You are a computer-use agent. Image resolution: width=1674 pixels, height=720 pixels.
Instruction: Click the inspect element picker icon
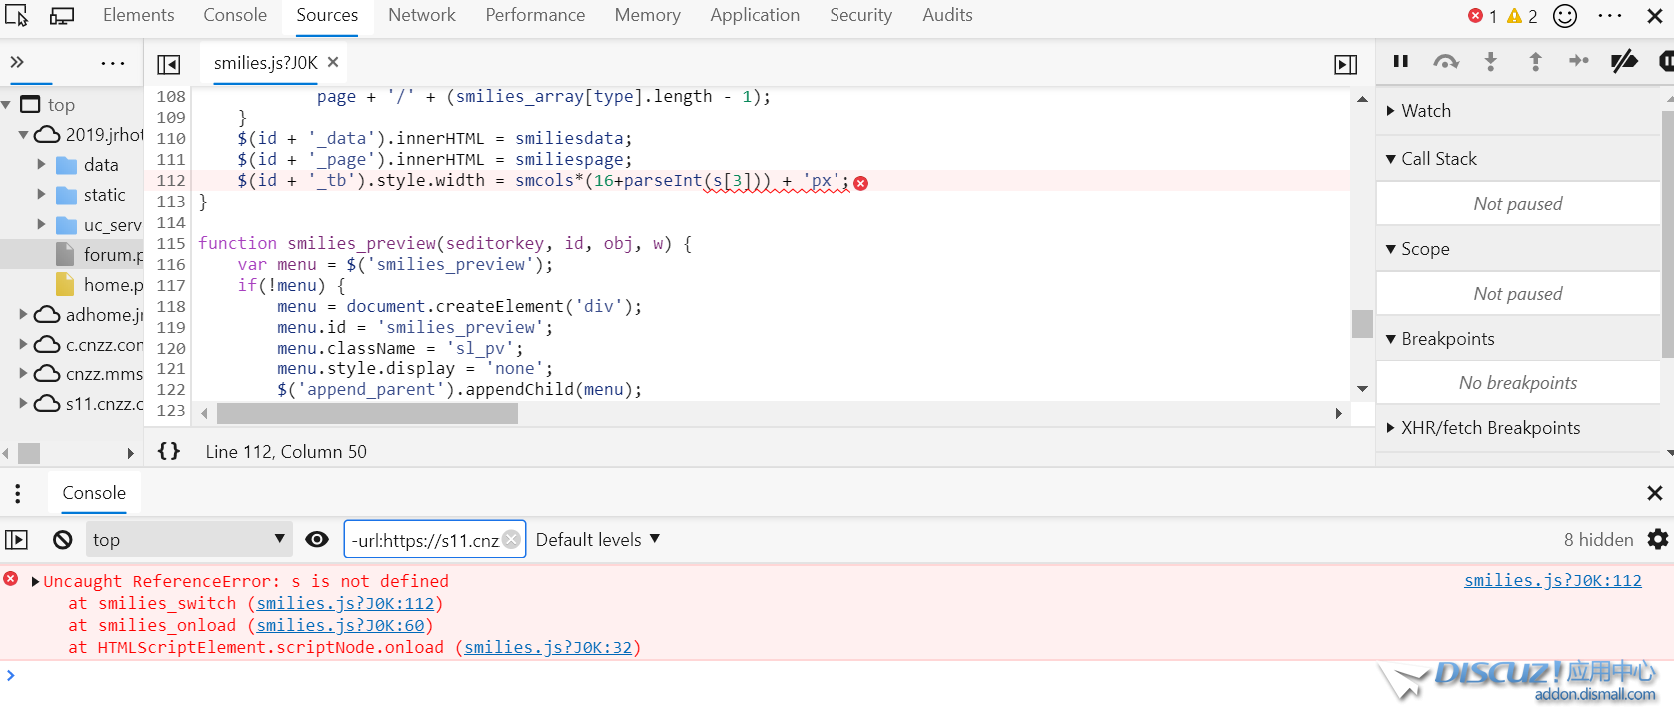[x=17, y=16]
